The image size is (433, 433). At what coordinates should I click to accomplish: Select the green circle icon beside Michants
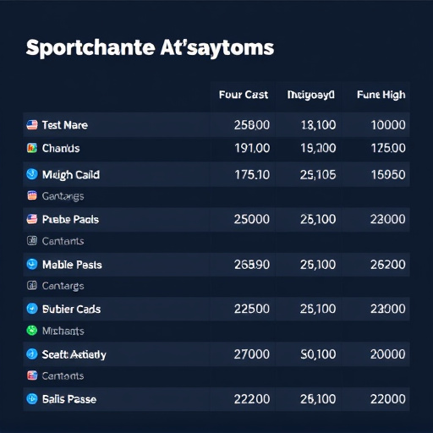point(32,331)
